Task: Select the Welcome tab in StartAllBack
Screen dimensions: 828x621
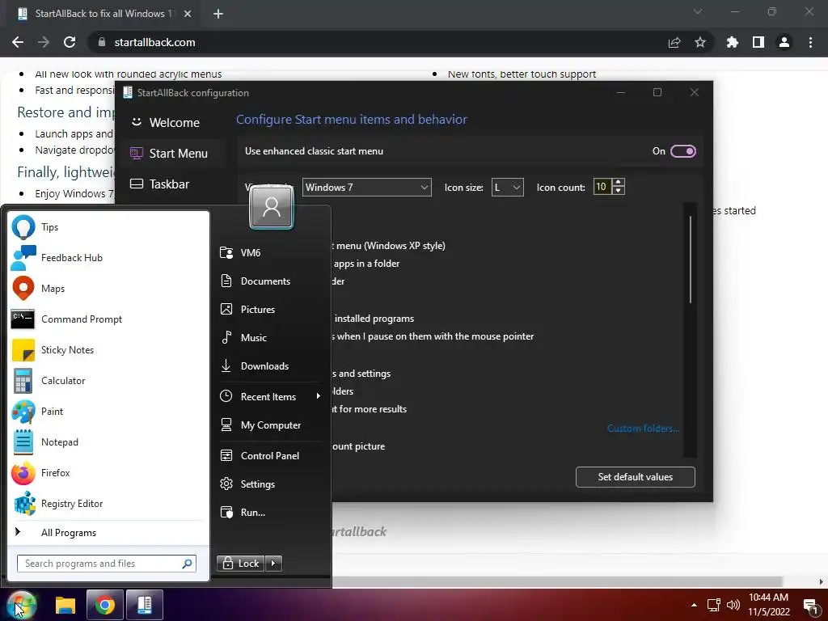Action: (x=173, y=123)
